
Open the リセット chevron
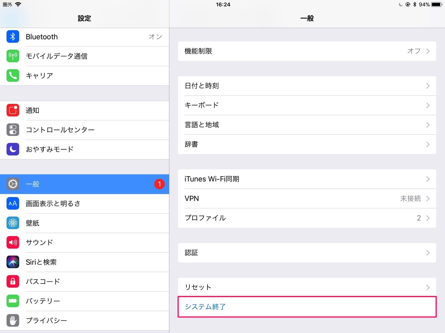click(428, 287)
